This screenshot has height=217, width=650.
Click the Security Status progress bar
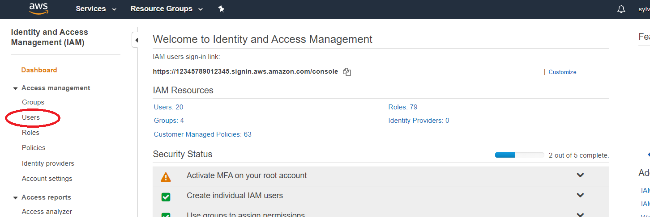point(519,155)
